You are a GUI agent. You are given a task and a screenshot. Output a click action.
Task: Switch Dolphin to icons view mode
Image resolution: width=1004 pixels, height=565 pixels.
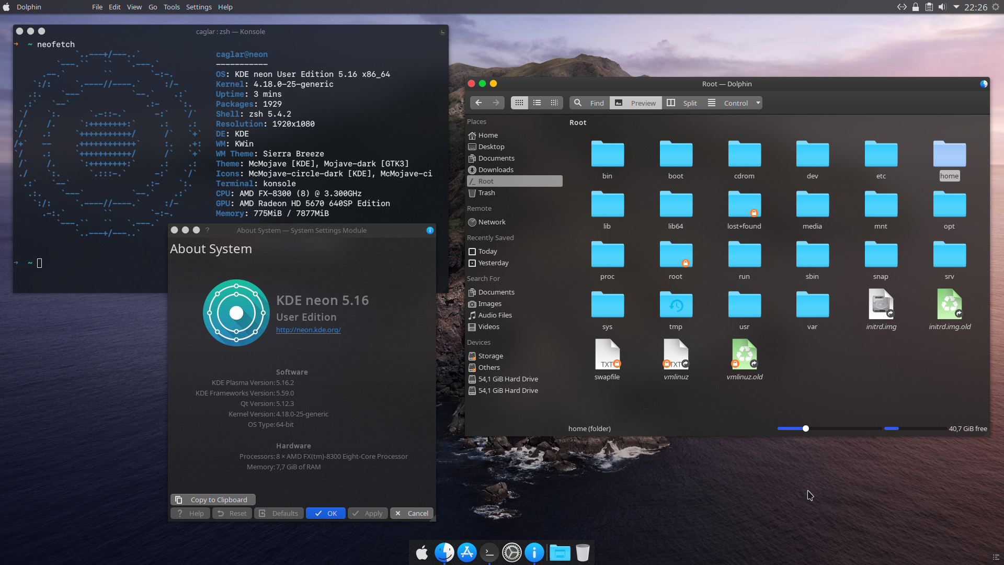pos(519,103)
